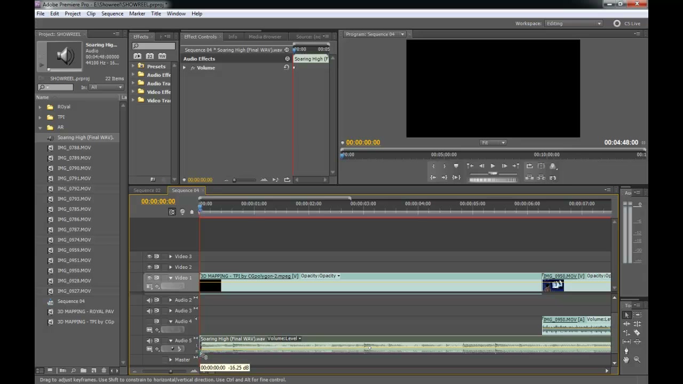Toggle Video 1 track output eye
The height and width of the screenshot is (384, 683).
pyautogui.click(x=149, y=278)
